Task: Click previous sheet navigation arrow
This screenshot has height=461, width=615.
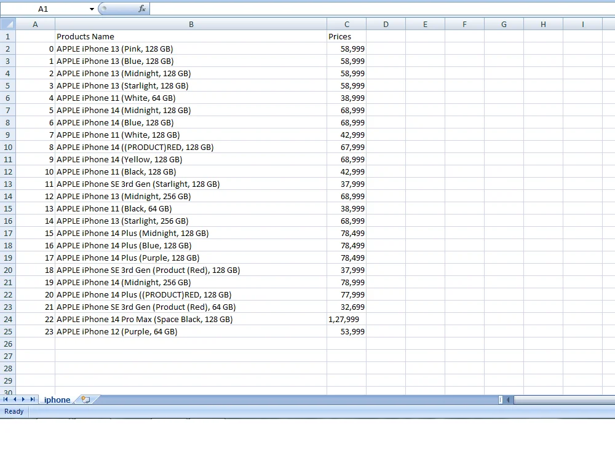Action: click(x=15, y=400)
